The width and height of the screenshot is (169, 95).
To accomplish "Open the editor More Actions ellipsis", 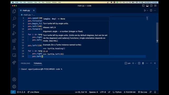I will tap(155, 11).
